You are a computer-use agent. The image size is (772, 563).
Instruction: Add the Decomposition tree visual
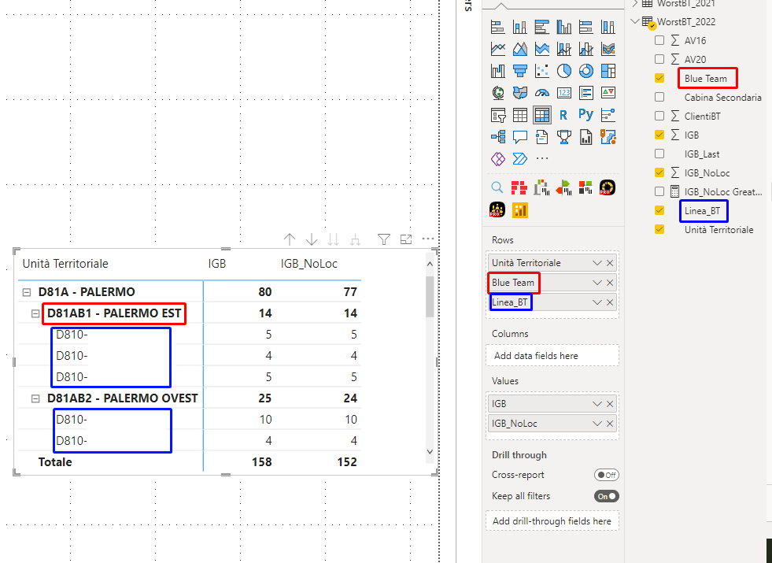point(498,136)
